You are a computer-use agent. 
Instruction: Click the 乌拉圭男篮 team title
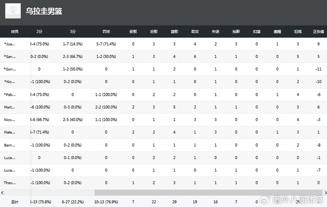pos(44,11)
